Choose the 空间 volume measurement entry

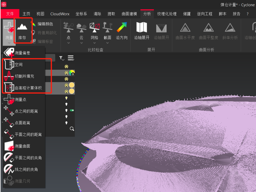(x=24, y=65)
